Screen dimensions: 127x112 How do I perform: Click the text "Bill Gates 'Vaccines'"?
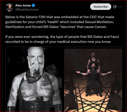59,27
